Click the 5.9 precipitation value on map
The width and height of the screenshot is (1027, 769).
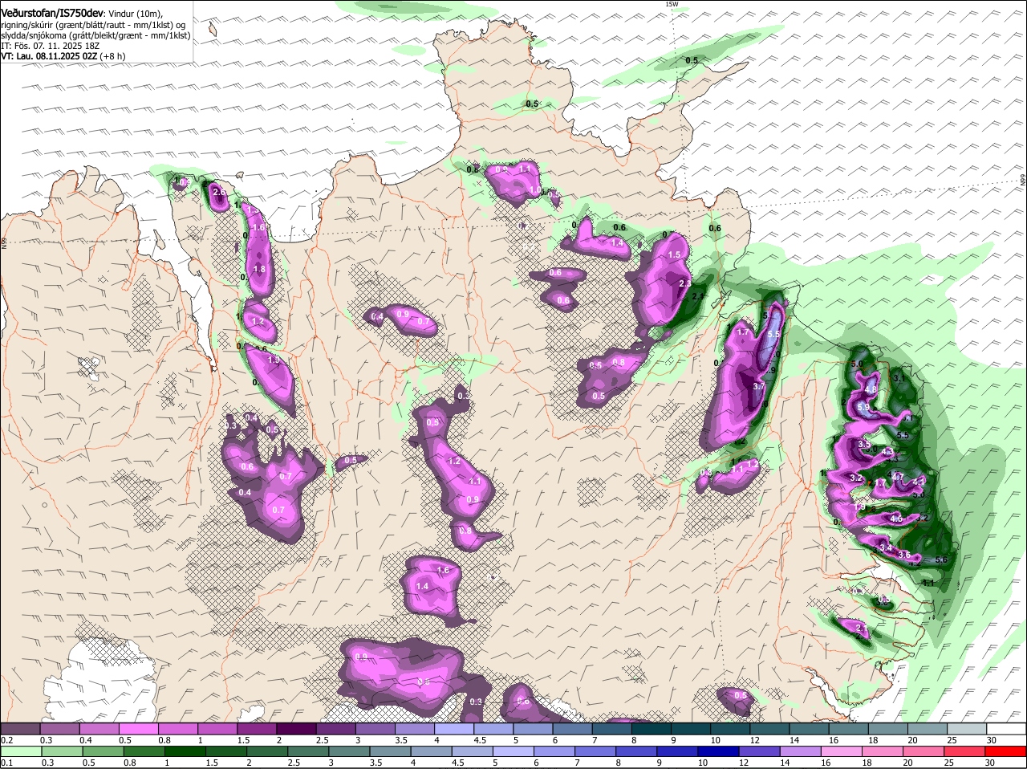863,407
